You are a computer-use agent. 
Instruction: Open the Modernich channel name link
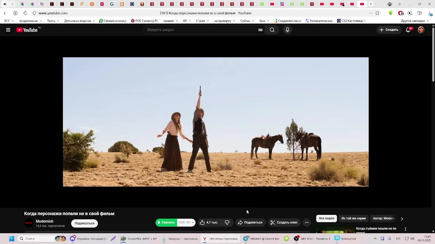point(45,221)
